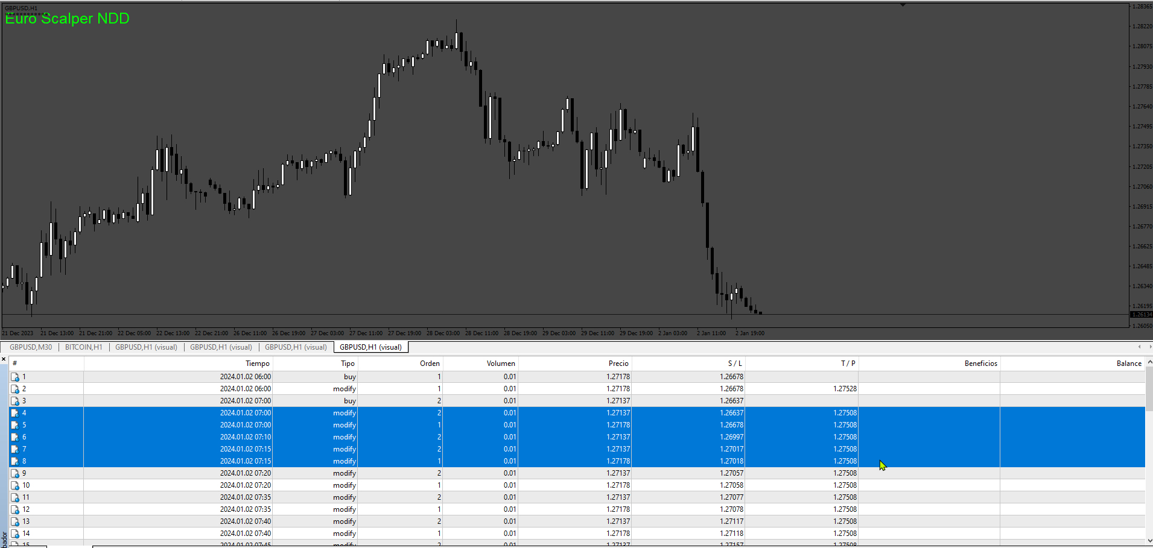Click the order icon in row 1
Image resolution: width=1153 pixels, height=548 pixels.
click(15, 377)
